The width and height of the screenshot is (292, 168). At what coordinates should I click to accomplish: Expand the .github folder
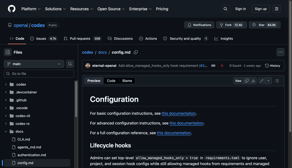point(6,100)
